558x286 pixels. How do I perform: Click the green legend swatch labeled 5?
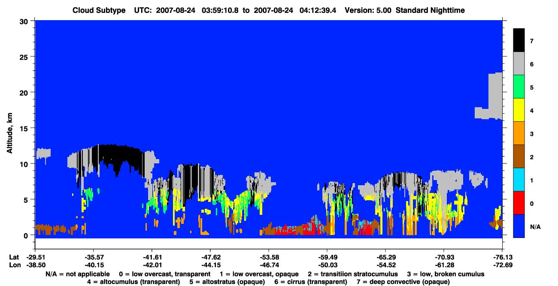[x=519, y=87]
